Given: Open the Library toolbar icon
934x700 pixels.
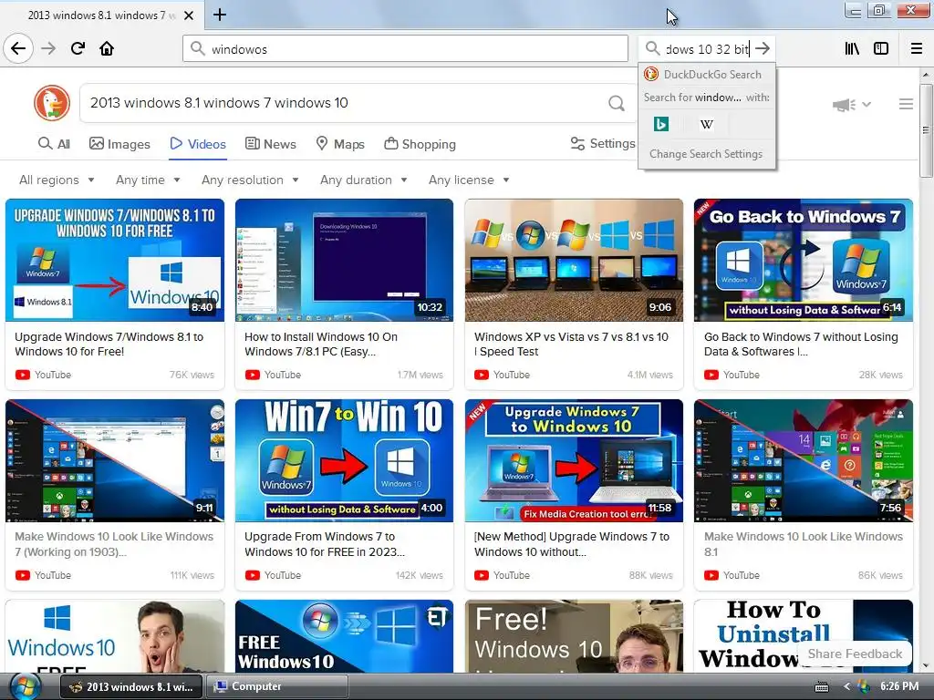Looking at the screenshot, I should [x=852, y=49].
